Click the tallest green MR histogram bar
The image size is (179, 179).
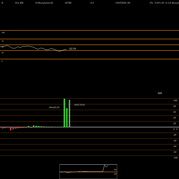pos(64,113)
